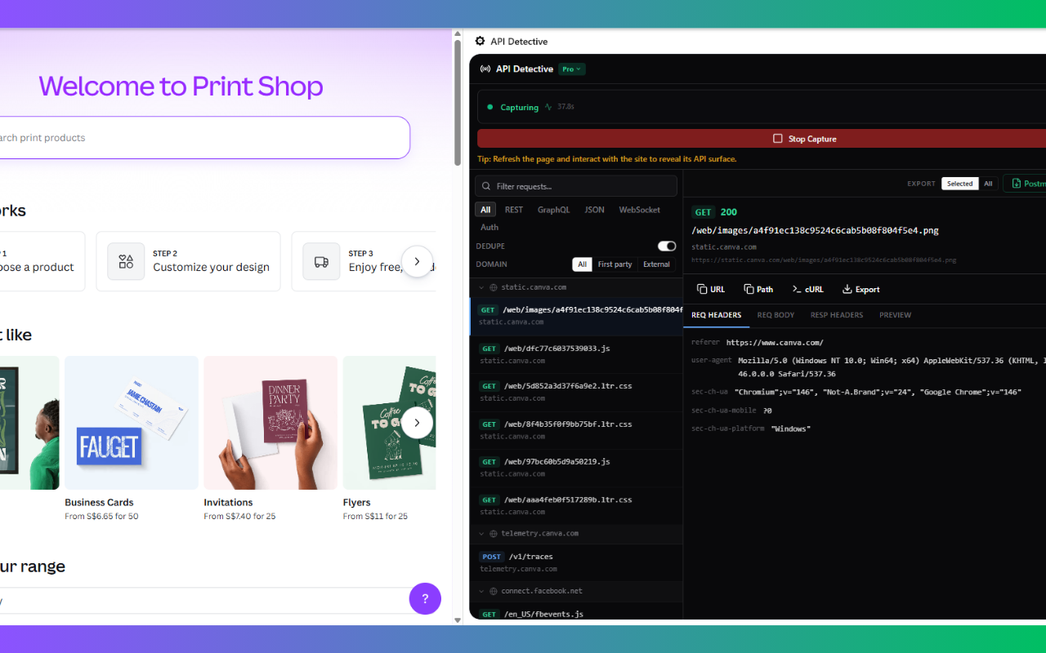Screen dimensions: 1046x653
Task: Copy the request as cURL
Action: tap(807, 289)
